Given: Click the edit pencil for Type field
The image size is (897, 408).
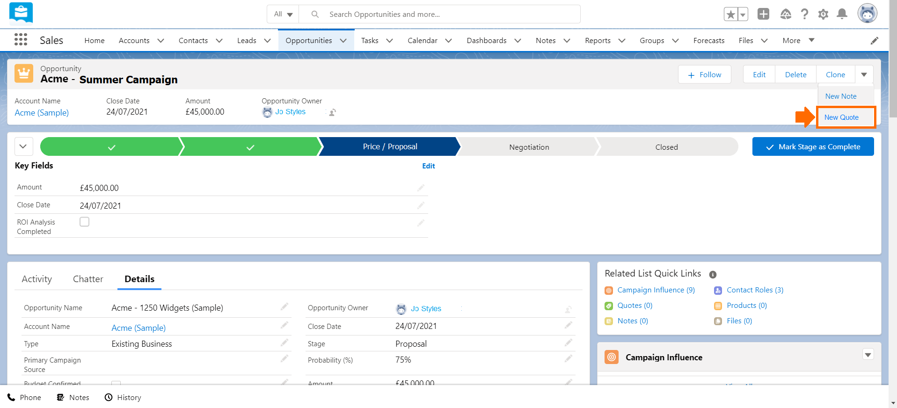Looking at the screenshot, I should pyautogui.click(x=284, y=343).
